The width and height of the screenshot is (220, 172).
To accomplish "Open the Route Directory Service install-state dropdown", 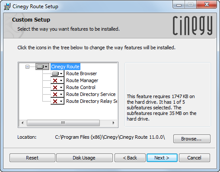I will (x=57, y=94).
